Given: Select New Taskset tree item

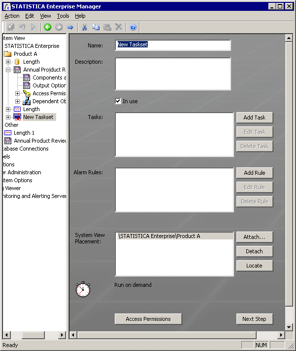Looking at the screenshot, I should tap(38, 117).
